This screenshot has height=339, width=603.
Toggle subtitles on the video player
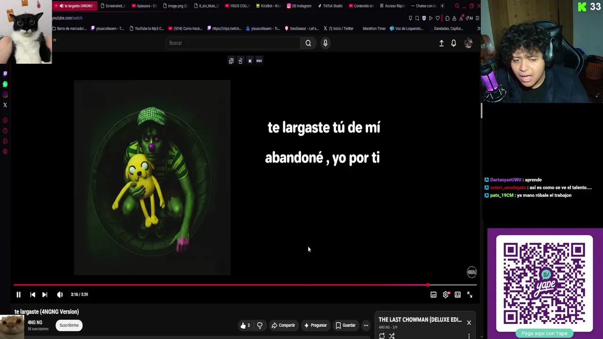(x=433, y=295)
